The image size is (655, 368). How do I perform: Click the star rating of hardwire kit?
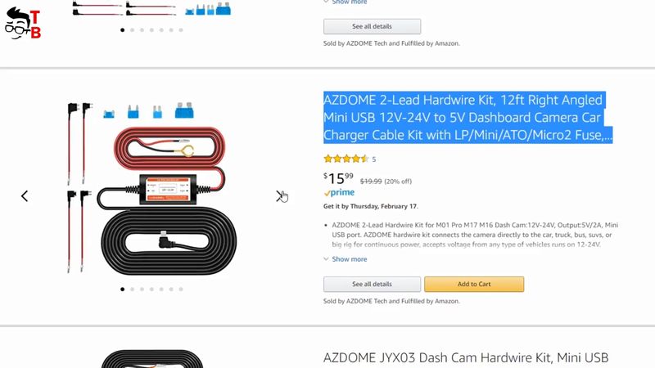[346, 159]
